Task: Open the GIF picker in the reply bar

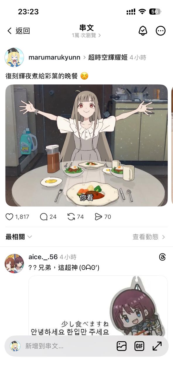Action: tap(139, 346)
